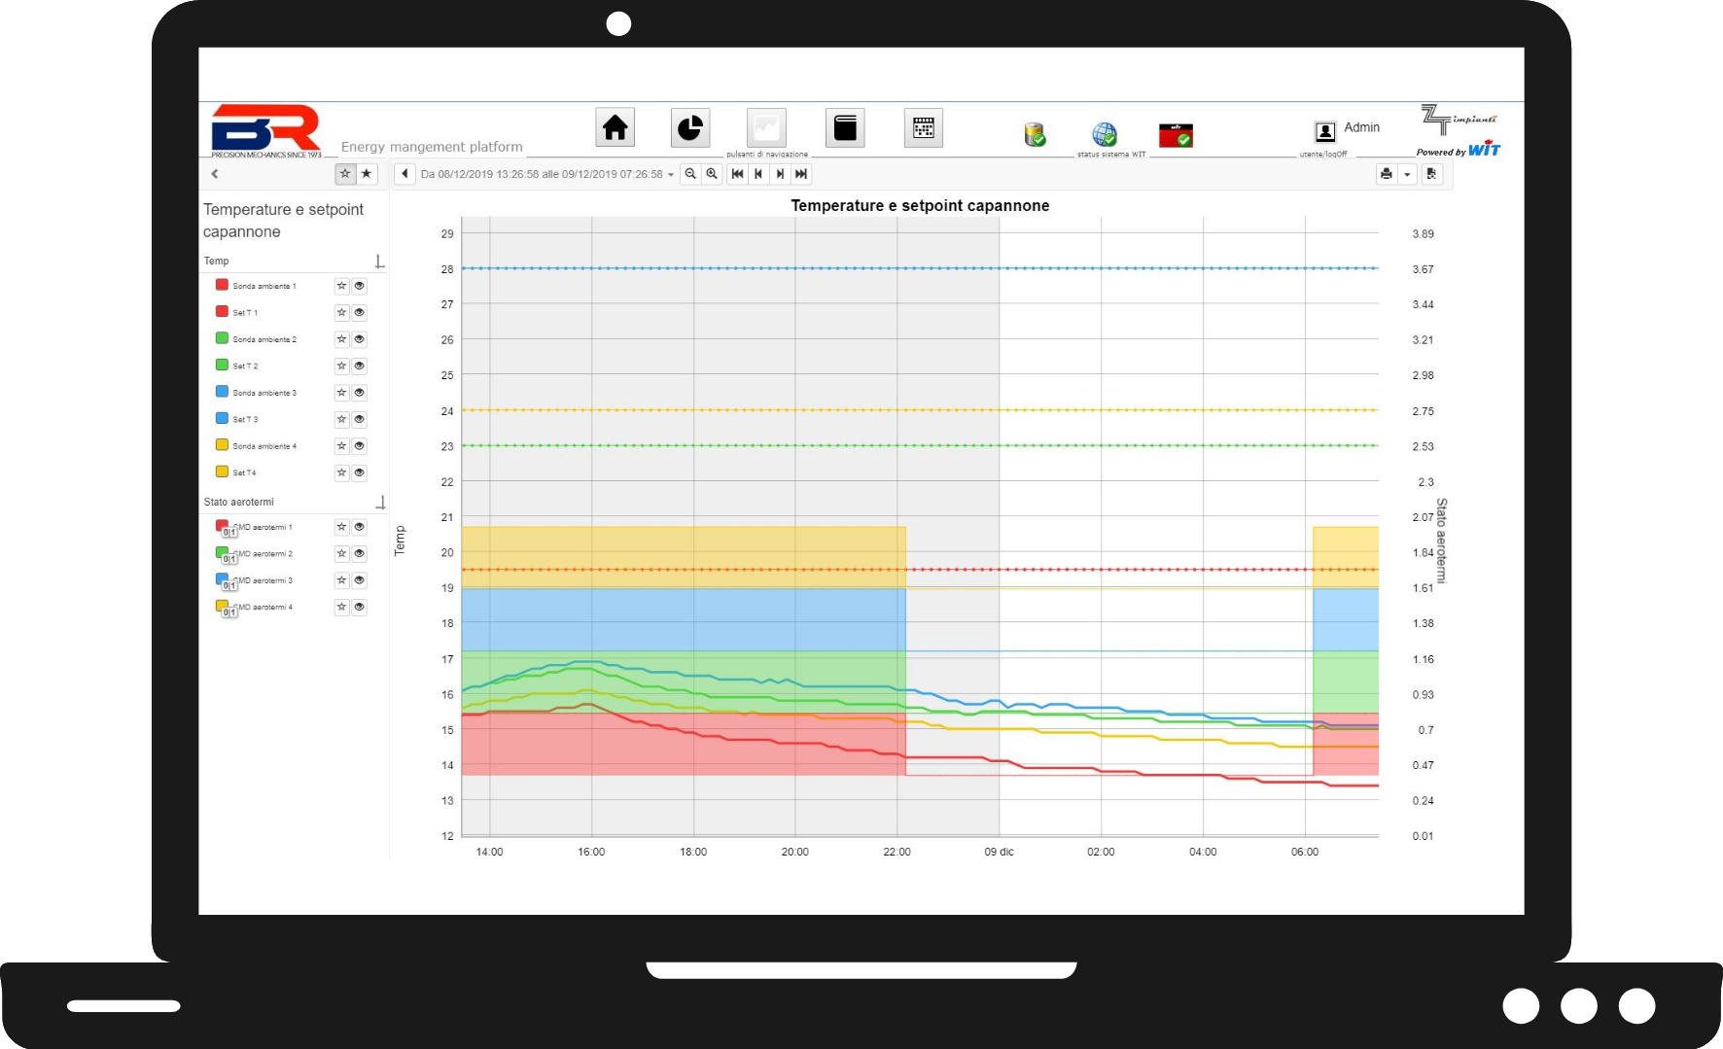Click the 22:00 time axis label
The height and width of the screenshot is (1049, 1723).
tap(897, 852)
